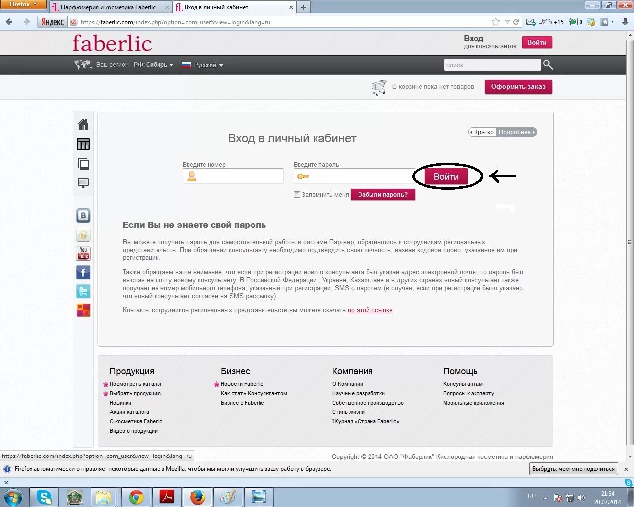Image resolution: width=634 pixels, height=507 pixels.
Task: Open URL bar history dropdown arrow
Action: tap(507, 22)
